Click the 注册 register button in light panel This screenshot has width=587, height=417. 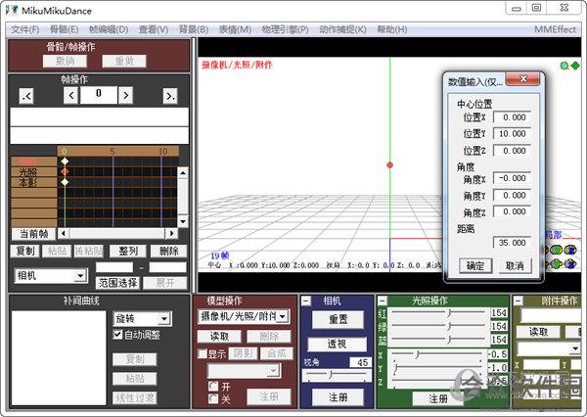pos(438,398)
